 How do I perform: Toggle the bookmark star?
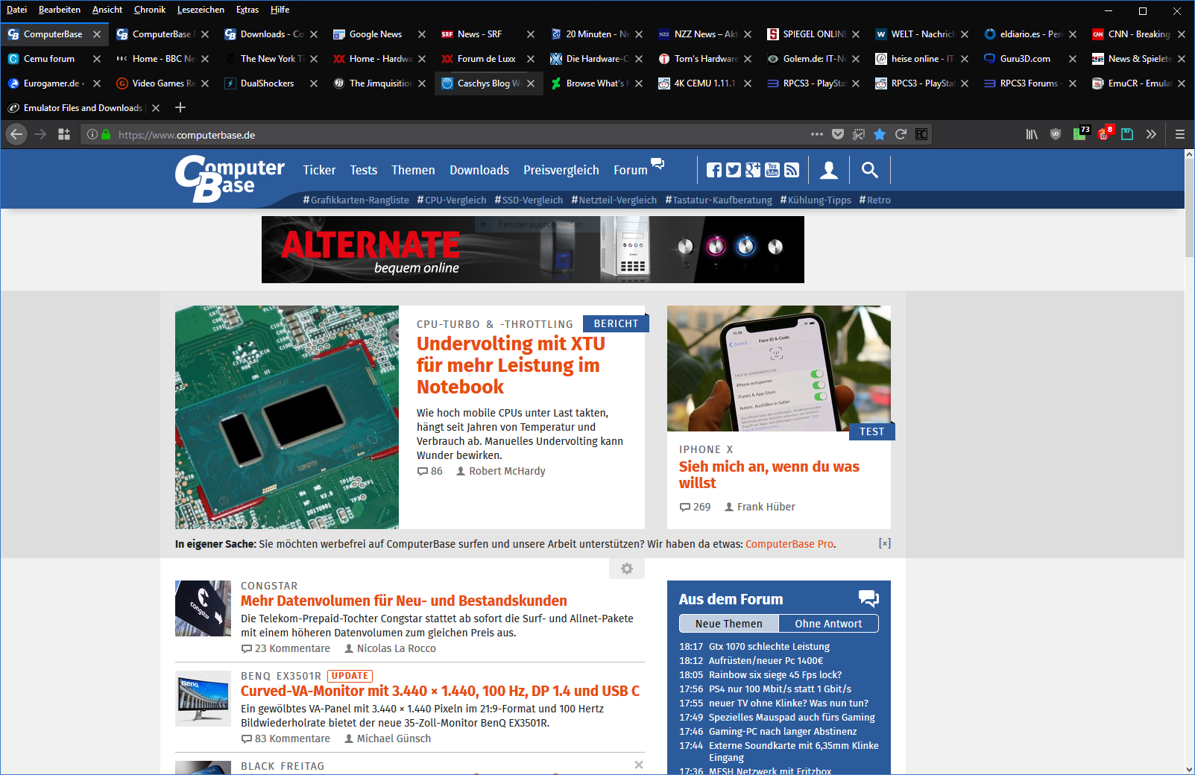(x=880, y=134)
